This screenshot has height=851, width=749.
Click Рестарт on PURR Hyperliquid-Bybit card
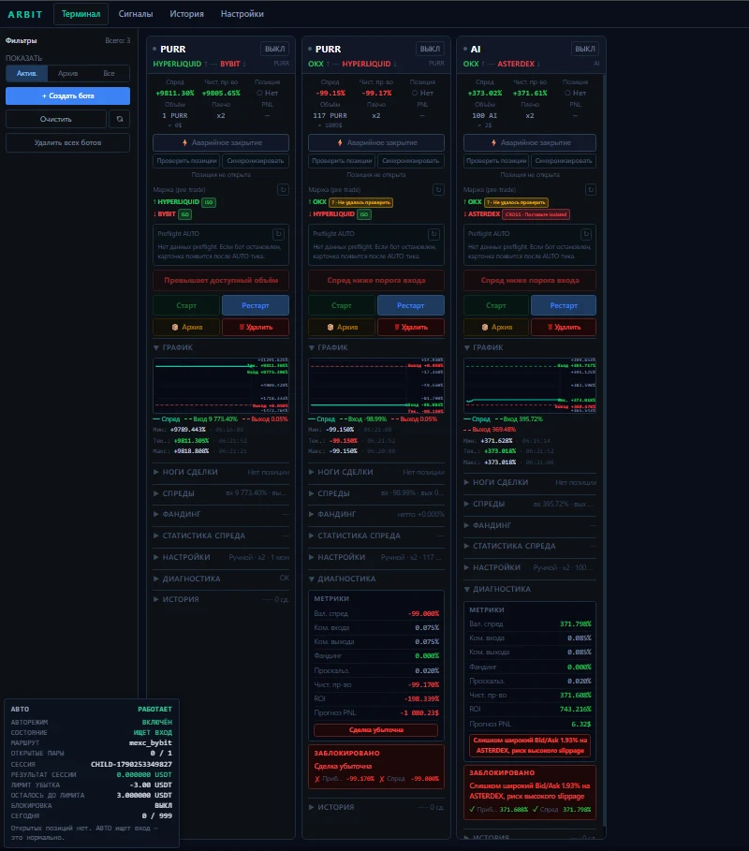(255, 305)
